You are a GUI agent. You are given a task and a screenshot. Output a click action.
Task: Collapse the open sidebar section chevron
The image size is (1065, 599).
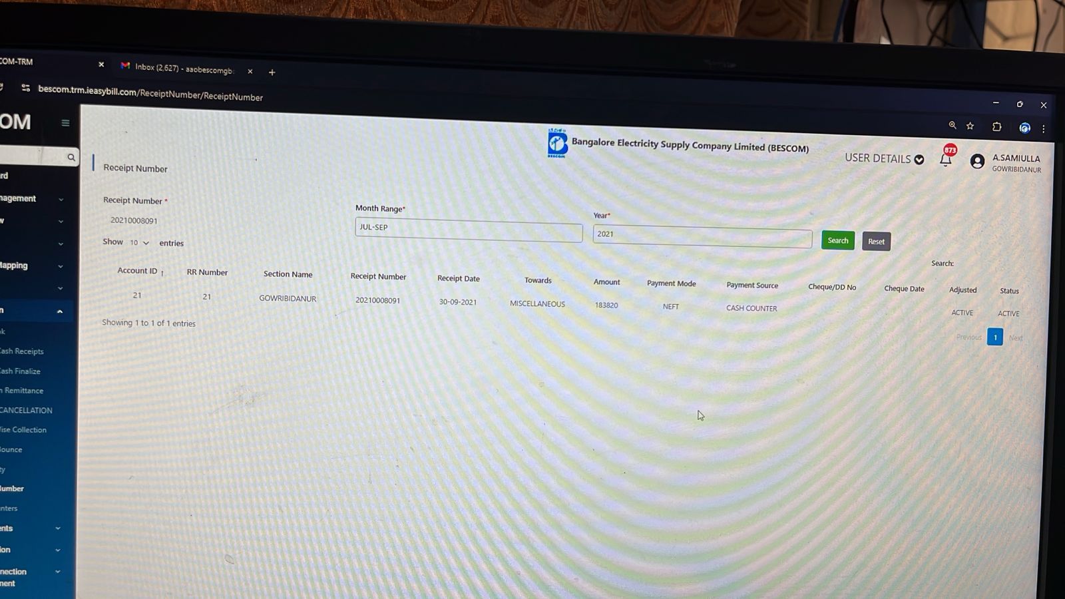60,311
